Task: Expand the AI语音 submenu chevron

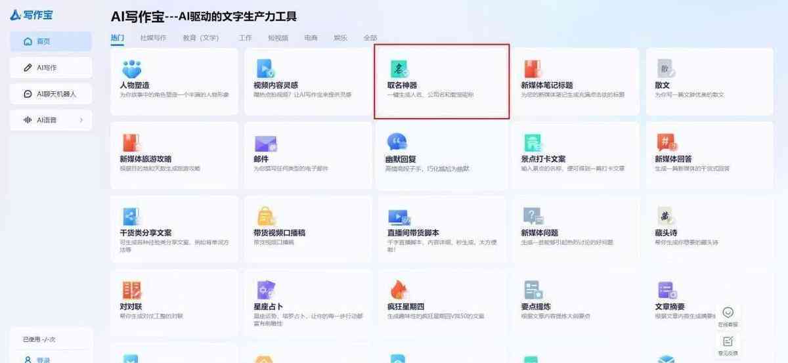Action: coord(81,119)
